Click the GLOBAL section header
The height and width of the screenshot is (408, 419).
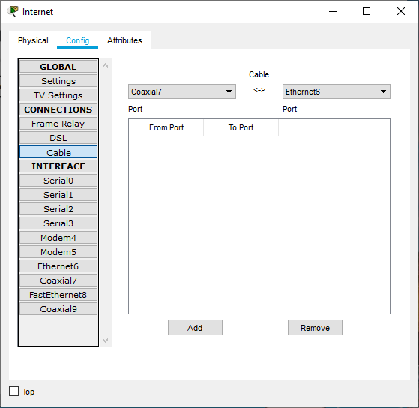point(58,67)
